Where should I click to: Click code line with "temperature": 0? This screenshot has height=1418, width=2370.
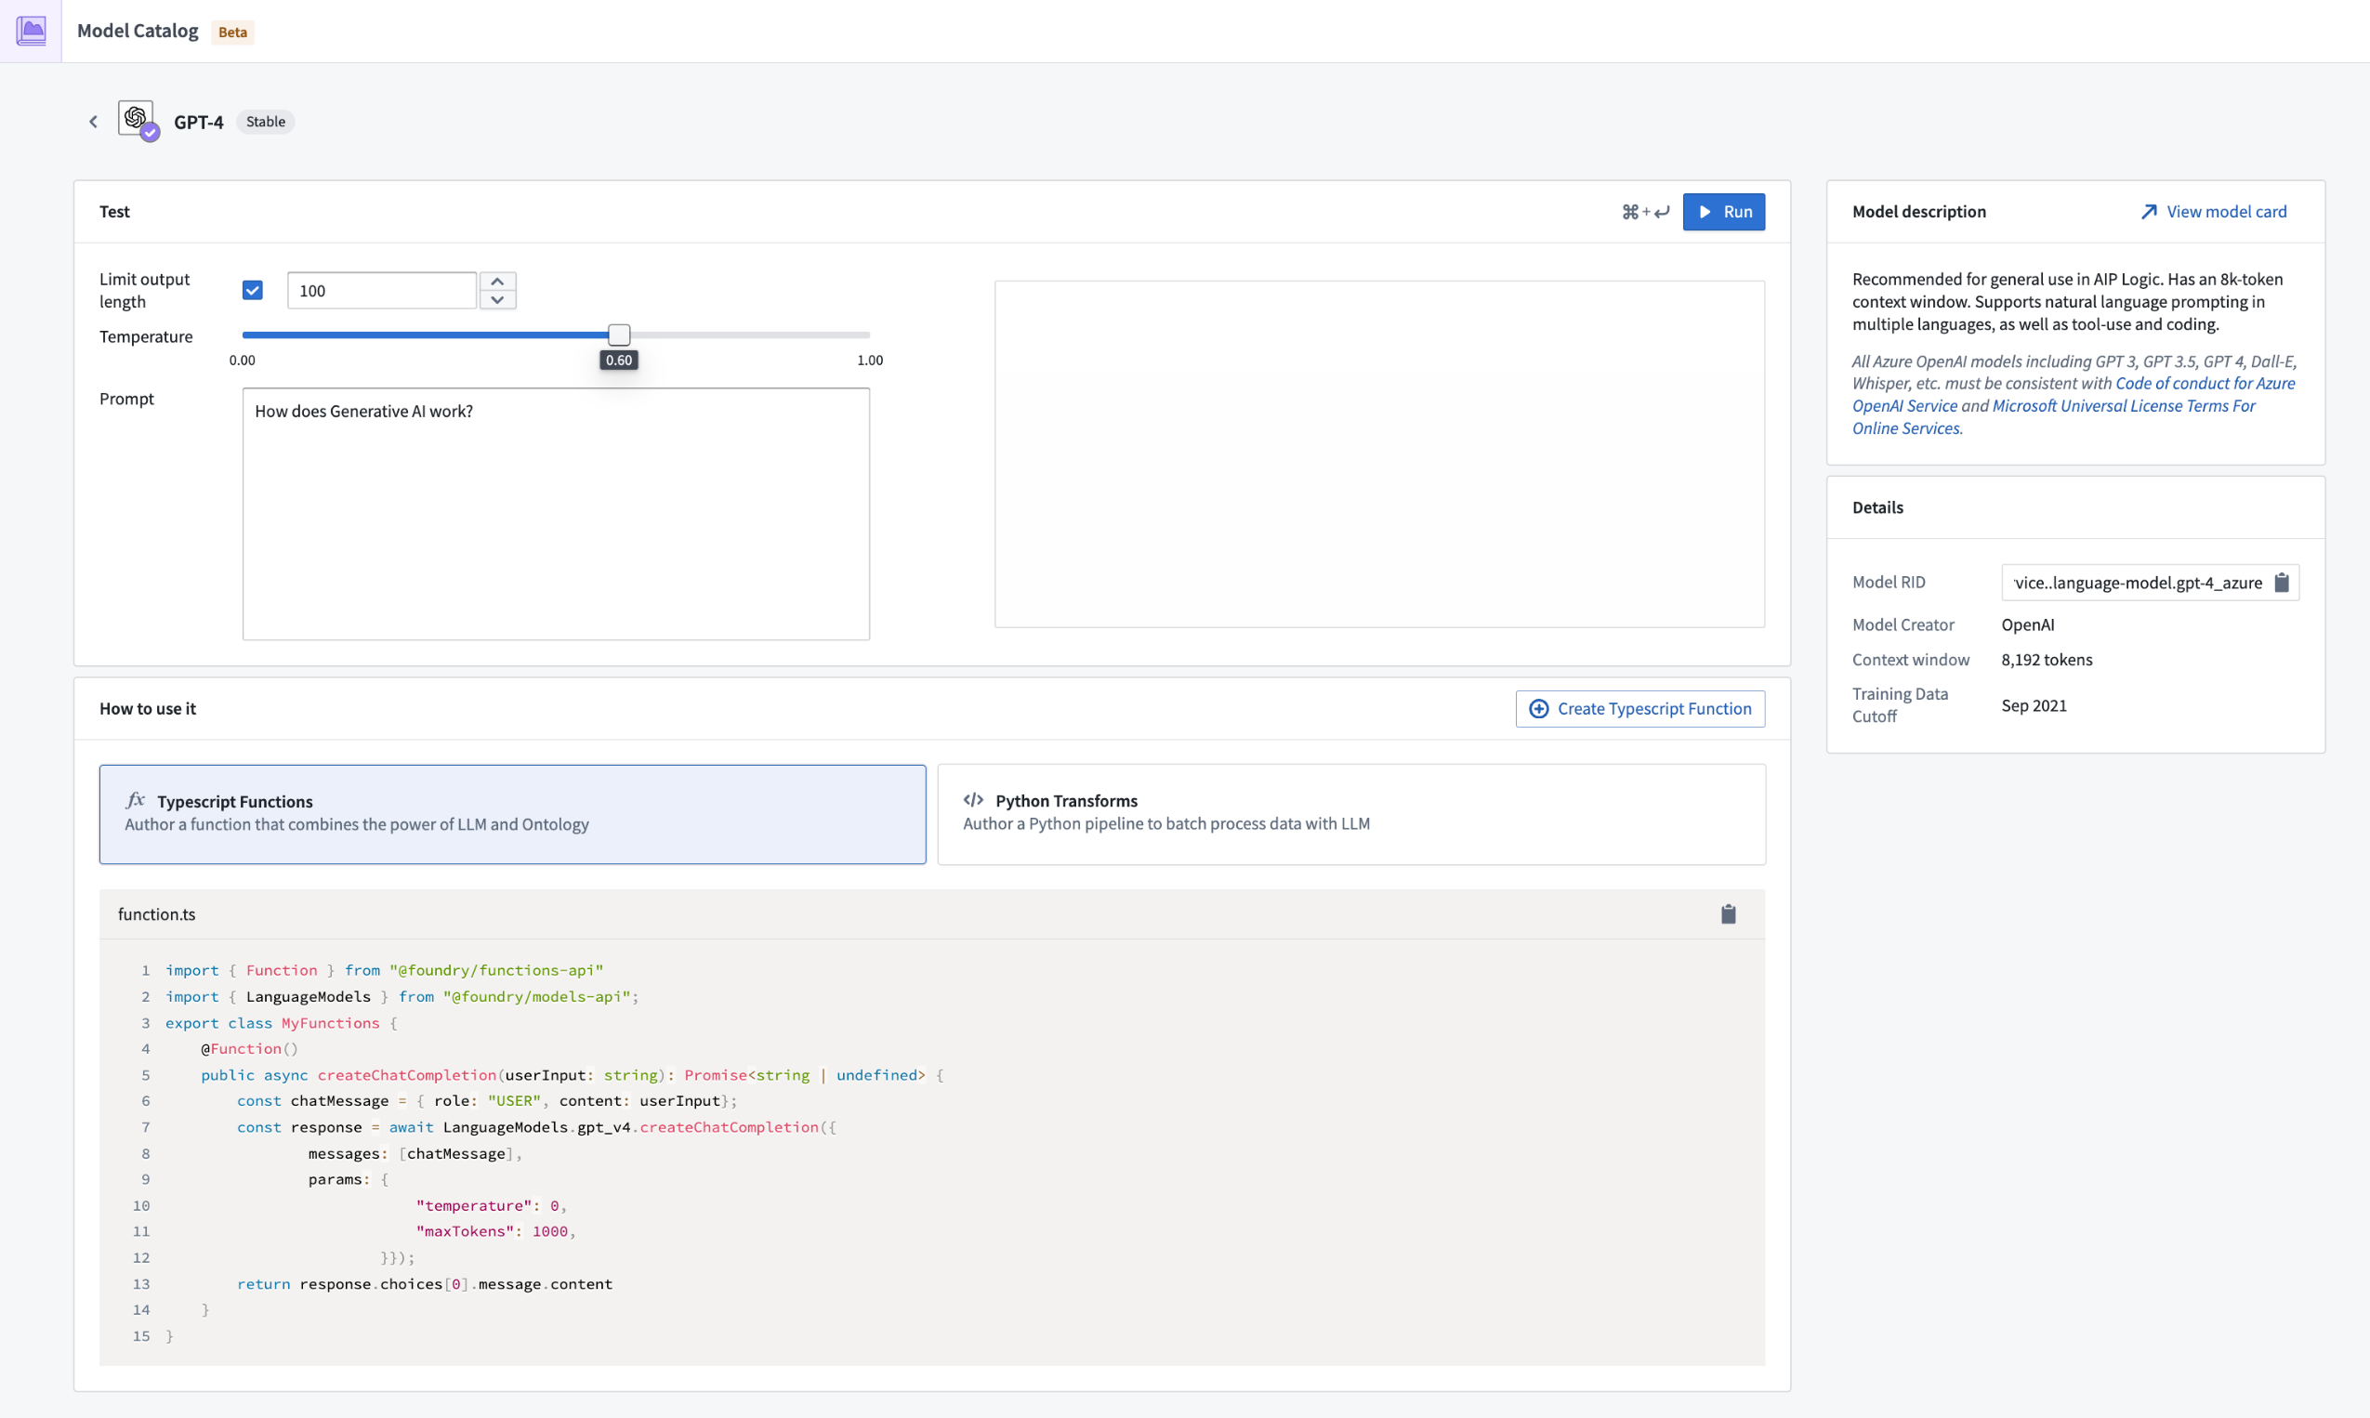click(492, 1205)
